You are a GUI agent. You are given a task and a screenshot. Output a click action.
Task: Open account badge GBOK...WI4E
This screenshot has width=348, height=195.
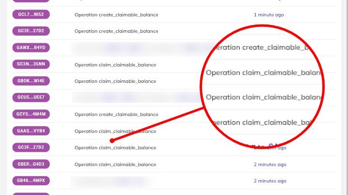point(31,81)
